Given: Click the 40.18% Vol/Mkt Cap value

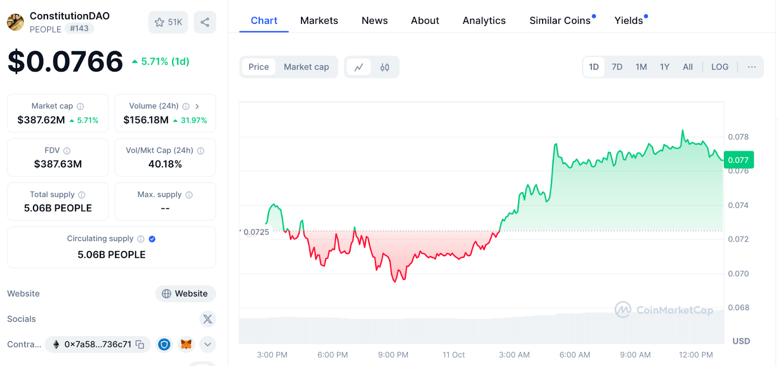Looking at the screenshot, I should pyautogui.click(x=165, y=164).
